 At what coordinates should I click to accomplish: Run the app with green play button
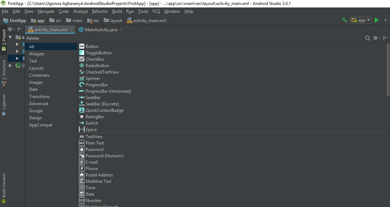point(377,20)
